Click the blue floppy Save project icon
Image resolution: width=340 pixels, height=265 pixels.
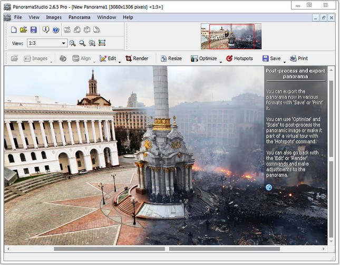[34, 30]
